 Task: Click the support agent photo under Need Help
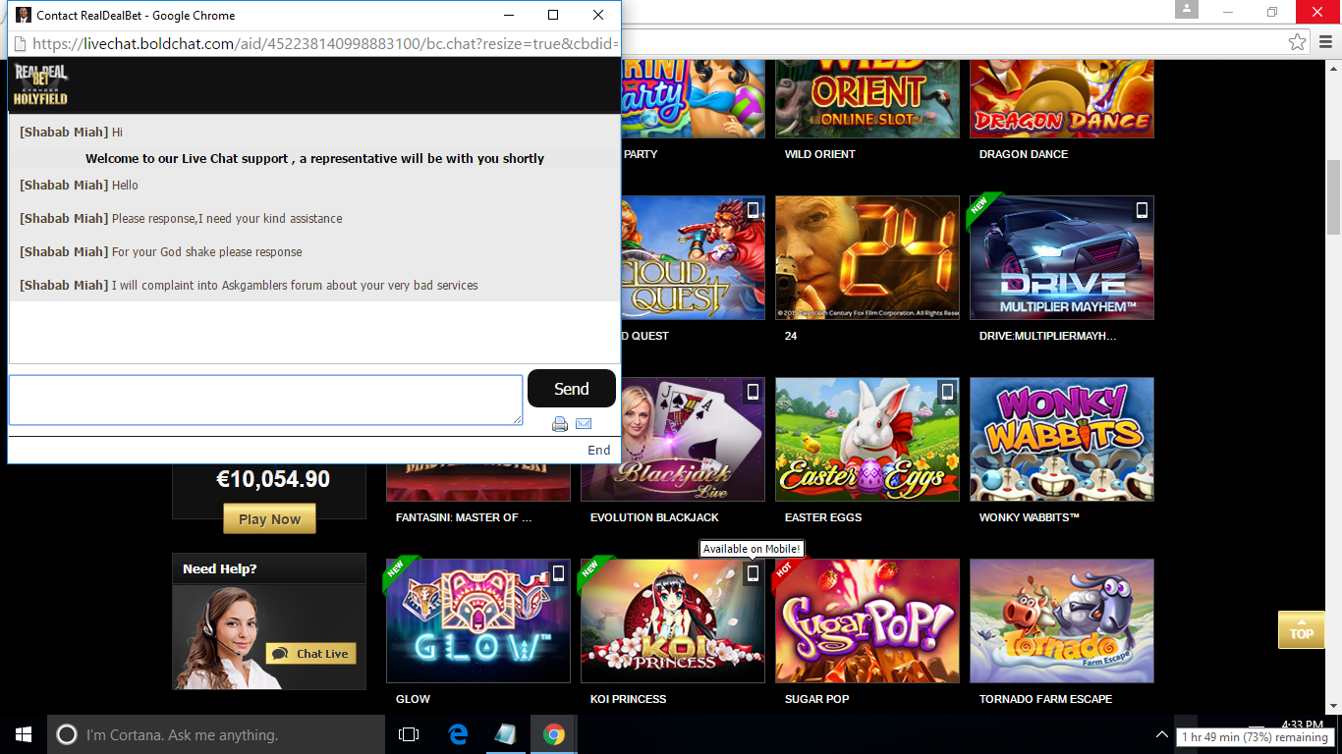pyautogui.click(x=218, y=638)
